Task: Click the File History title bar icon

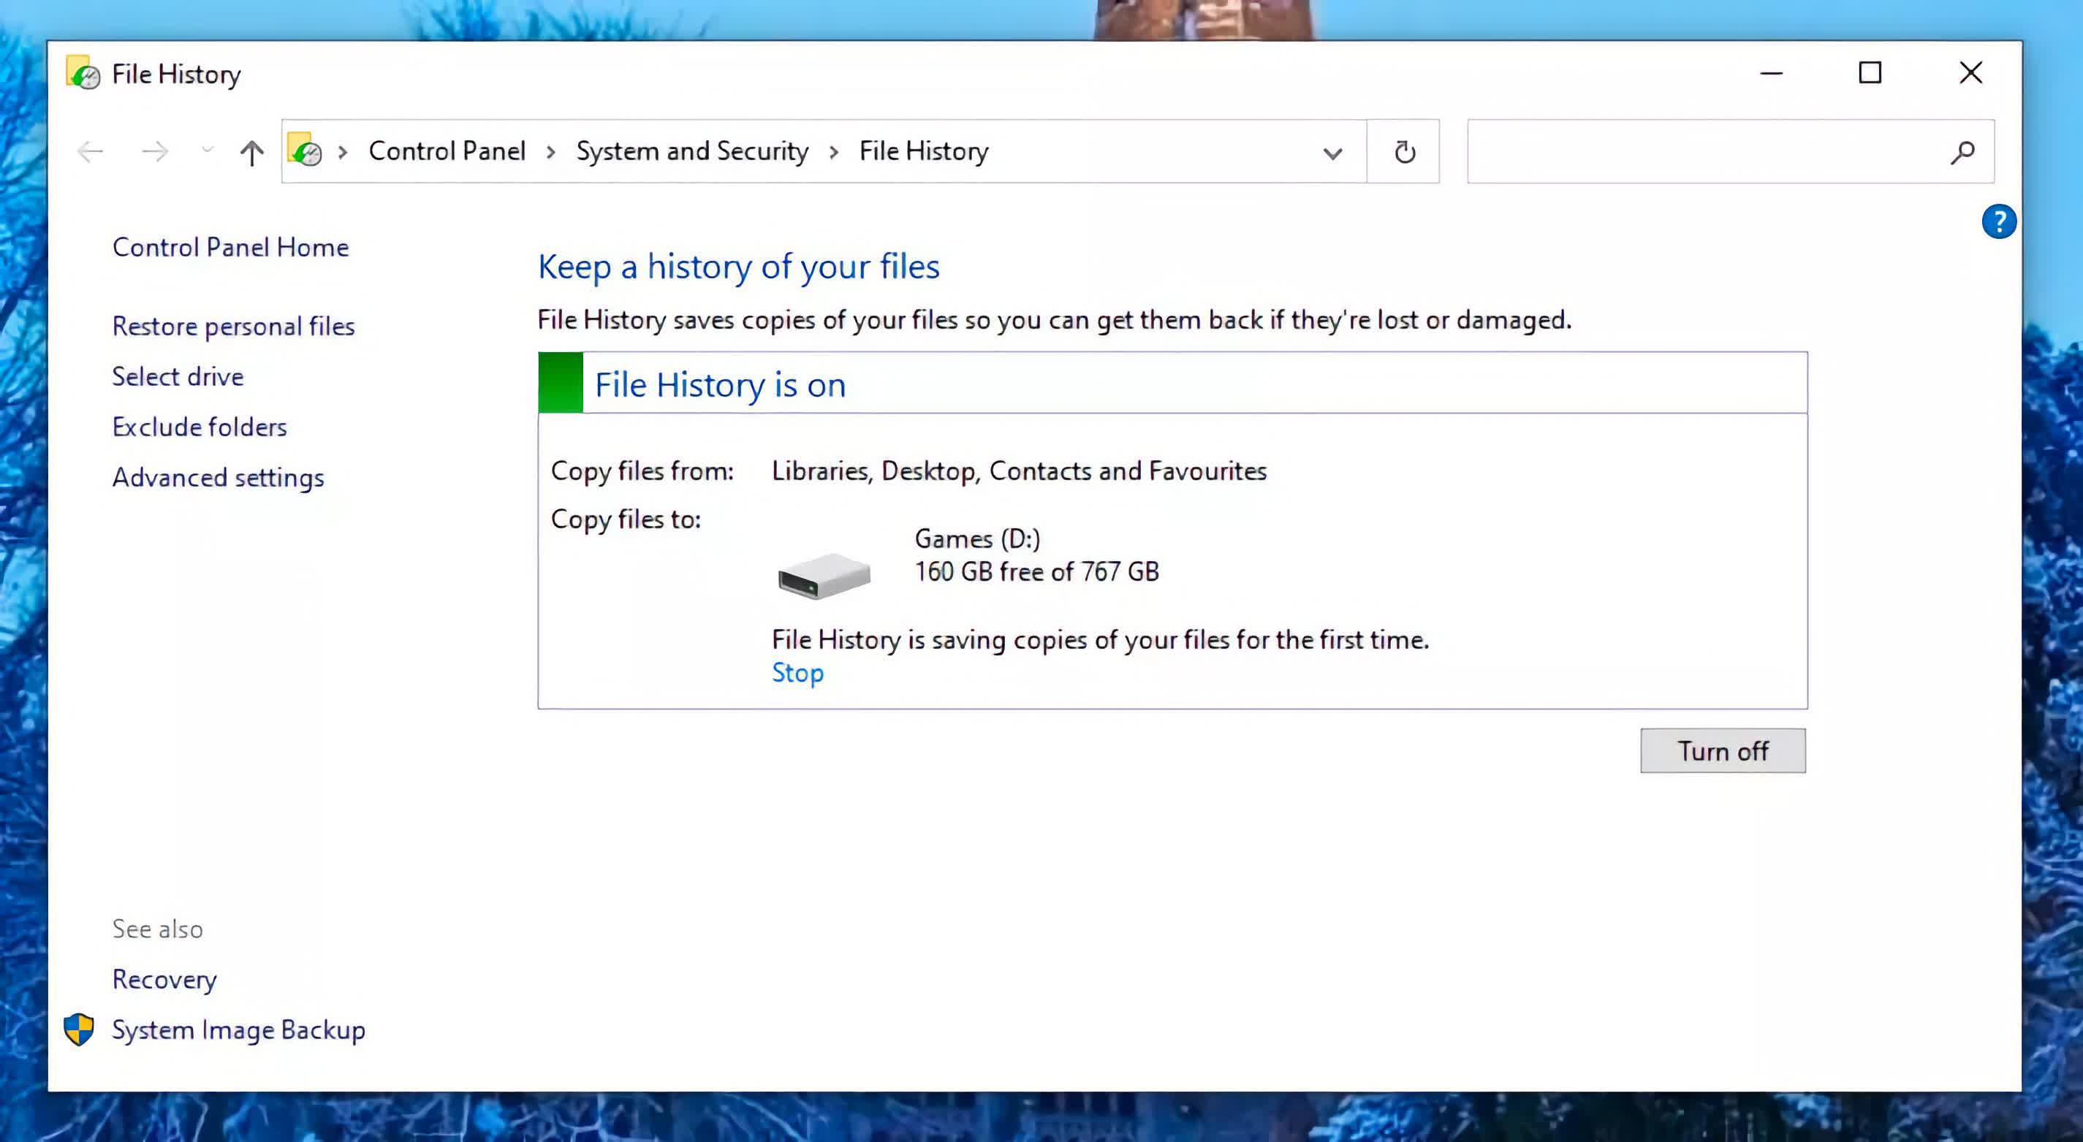Action: click(83, 73)
